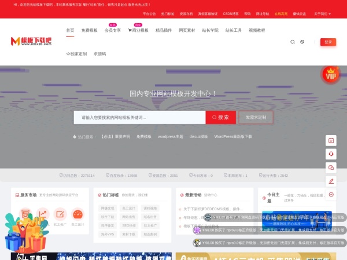Open the 会员专享 nav item
The width and height of the screenshot is (347, 260).
[113, 30]
